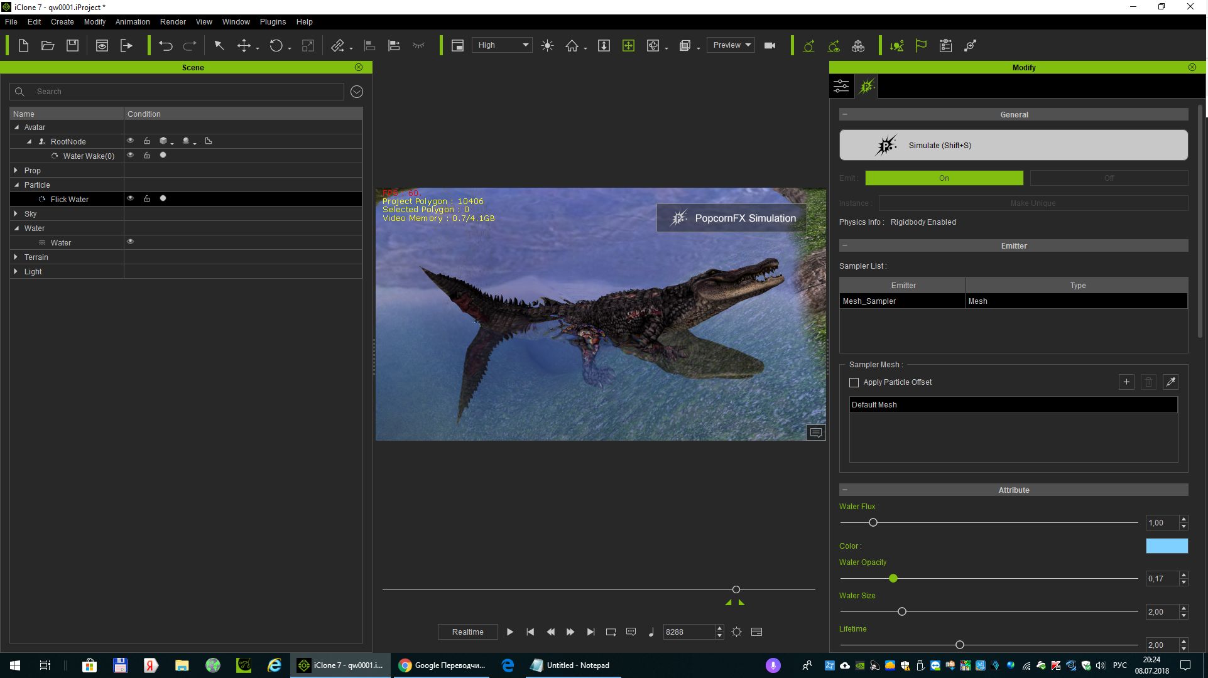The width and height of the screenshot is (1208, 678).
Task: Click the New Project icon
Action: (23, 45)
